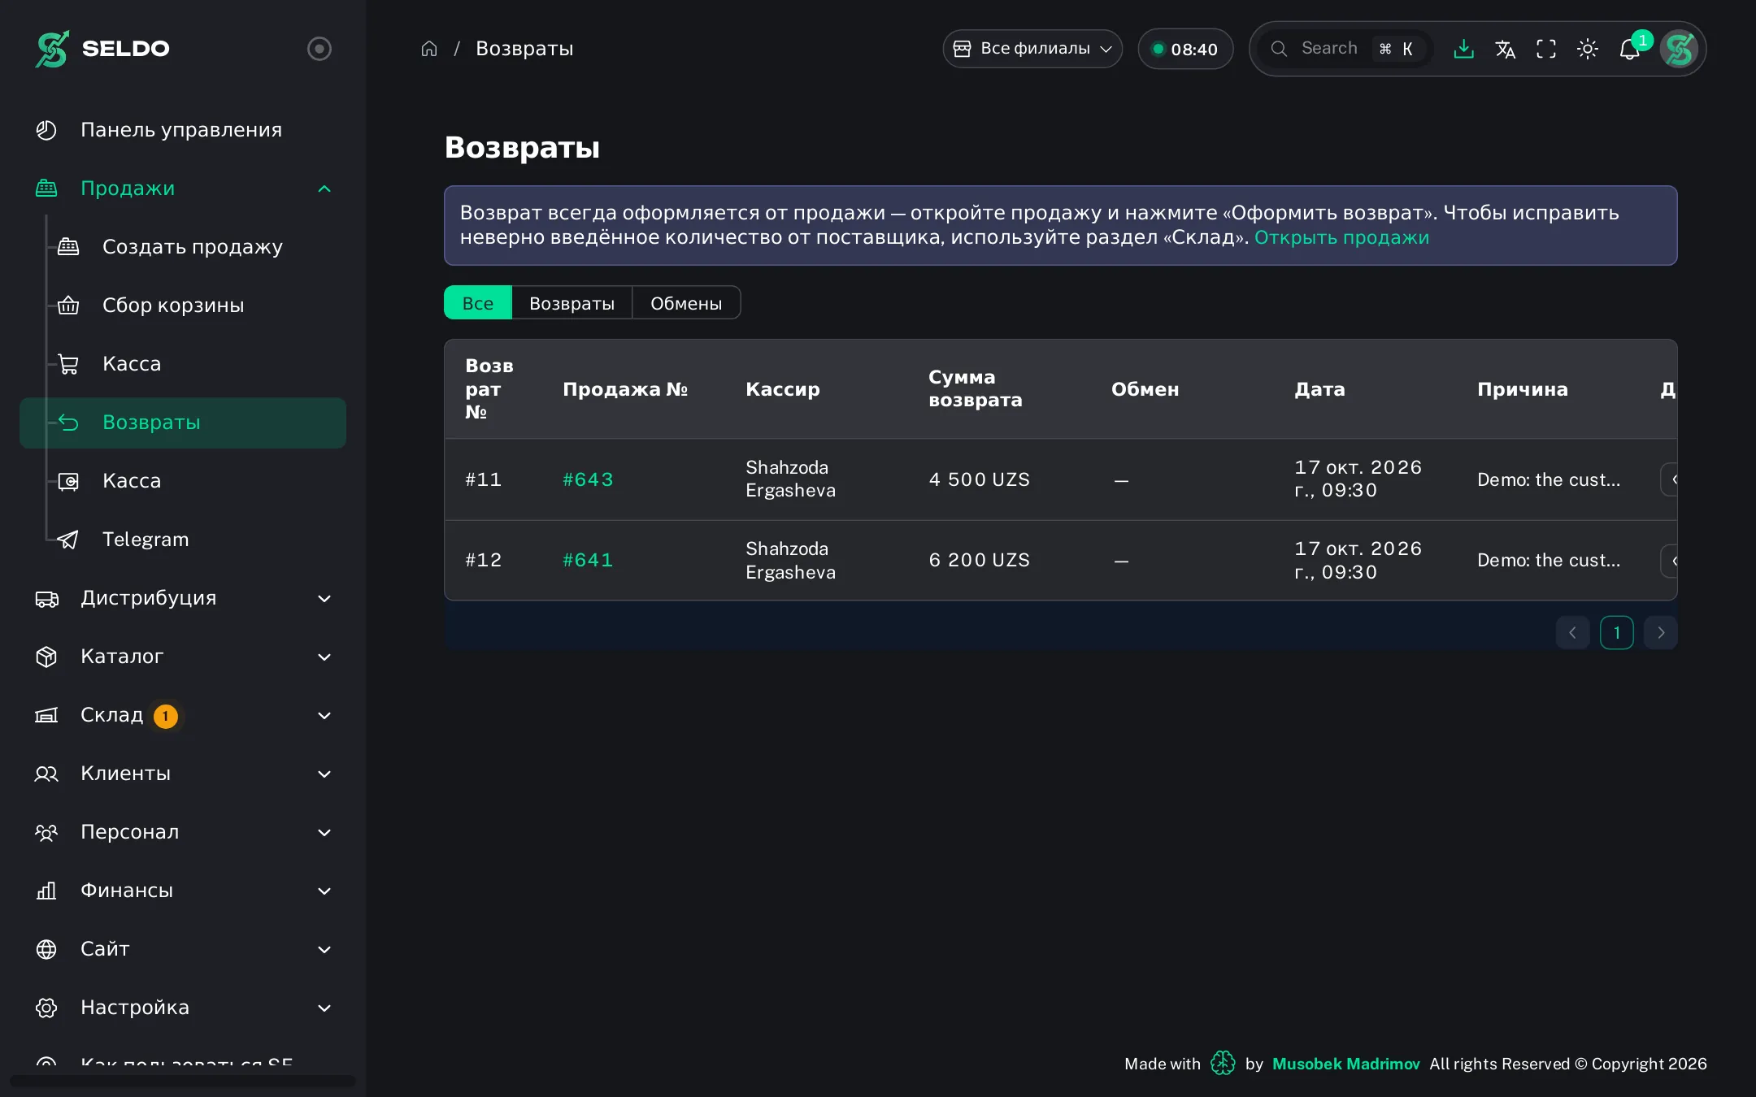Click the home breadcrumb icon

pyautogui.click(x=429, y=49)
